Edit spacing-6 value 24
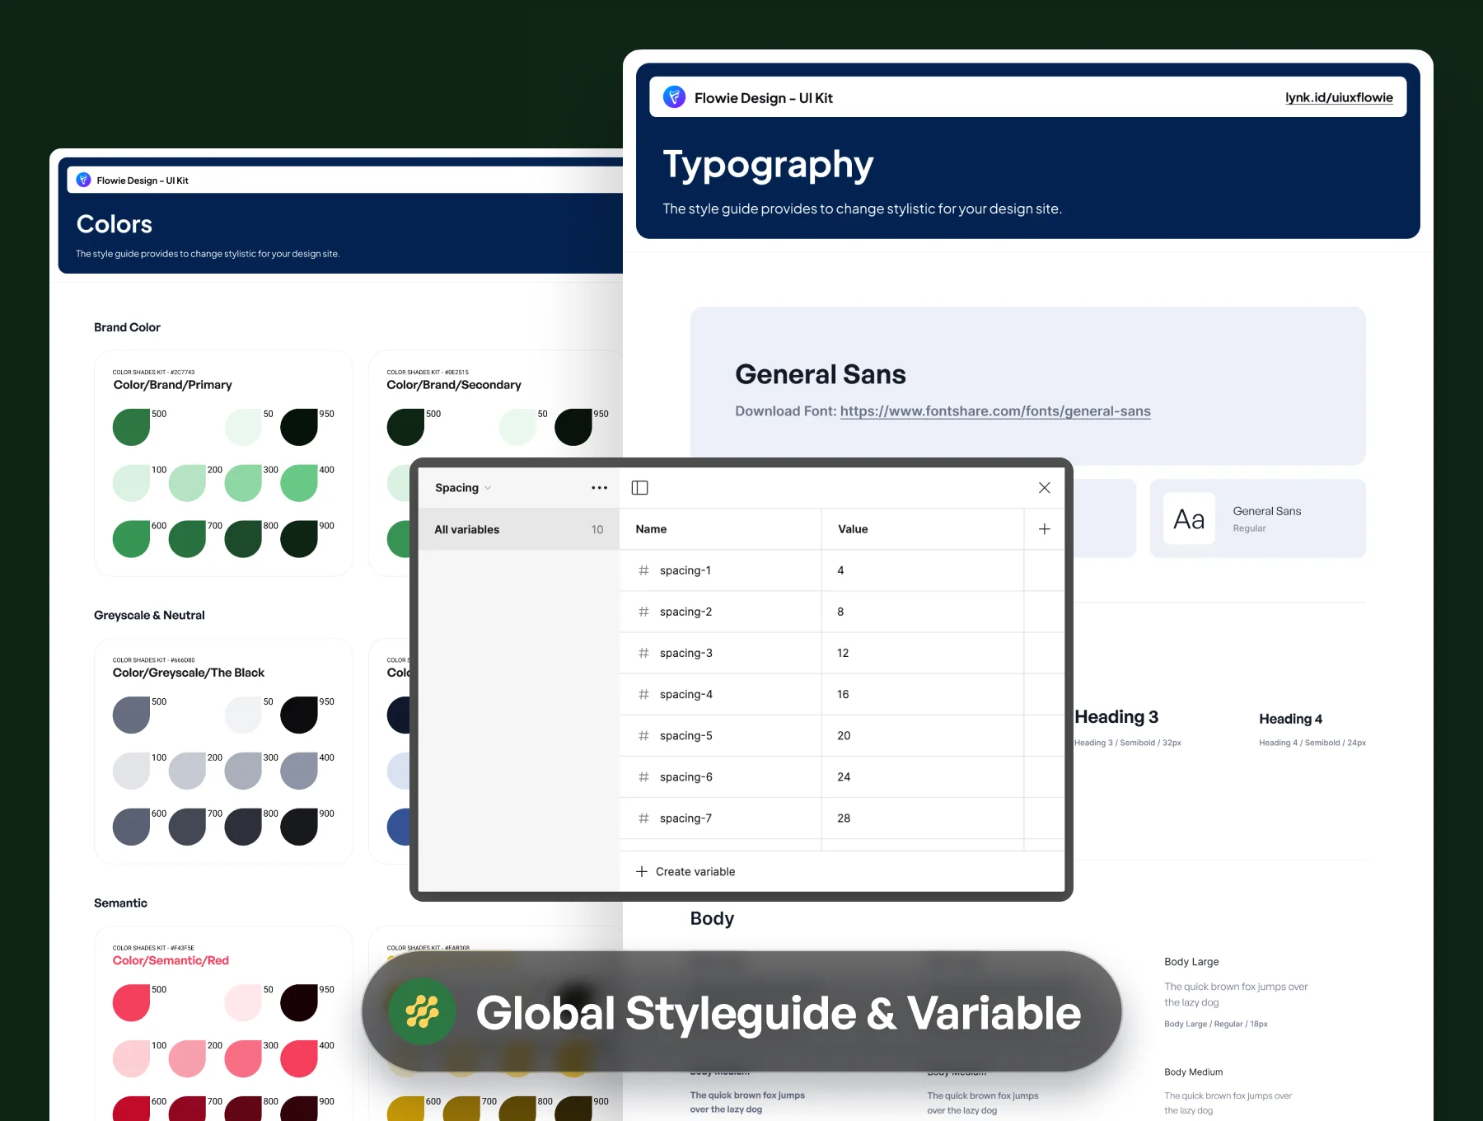Image resolution: width=1483 pixels, height=1121 pixels. click(x=922, y=776)
